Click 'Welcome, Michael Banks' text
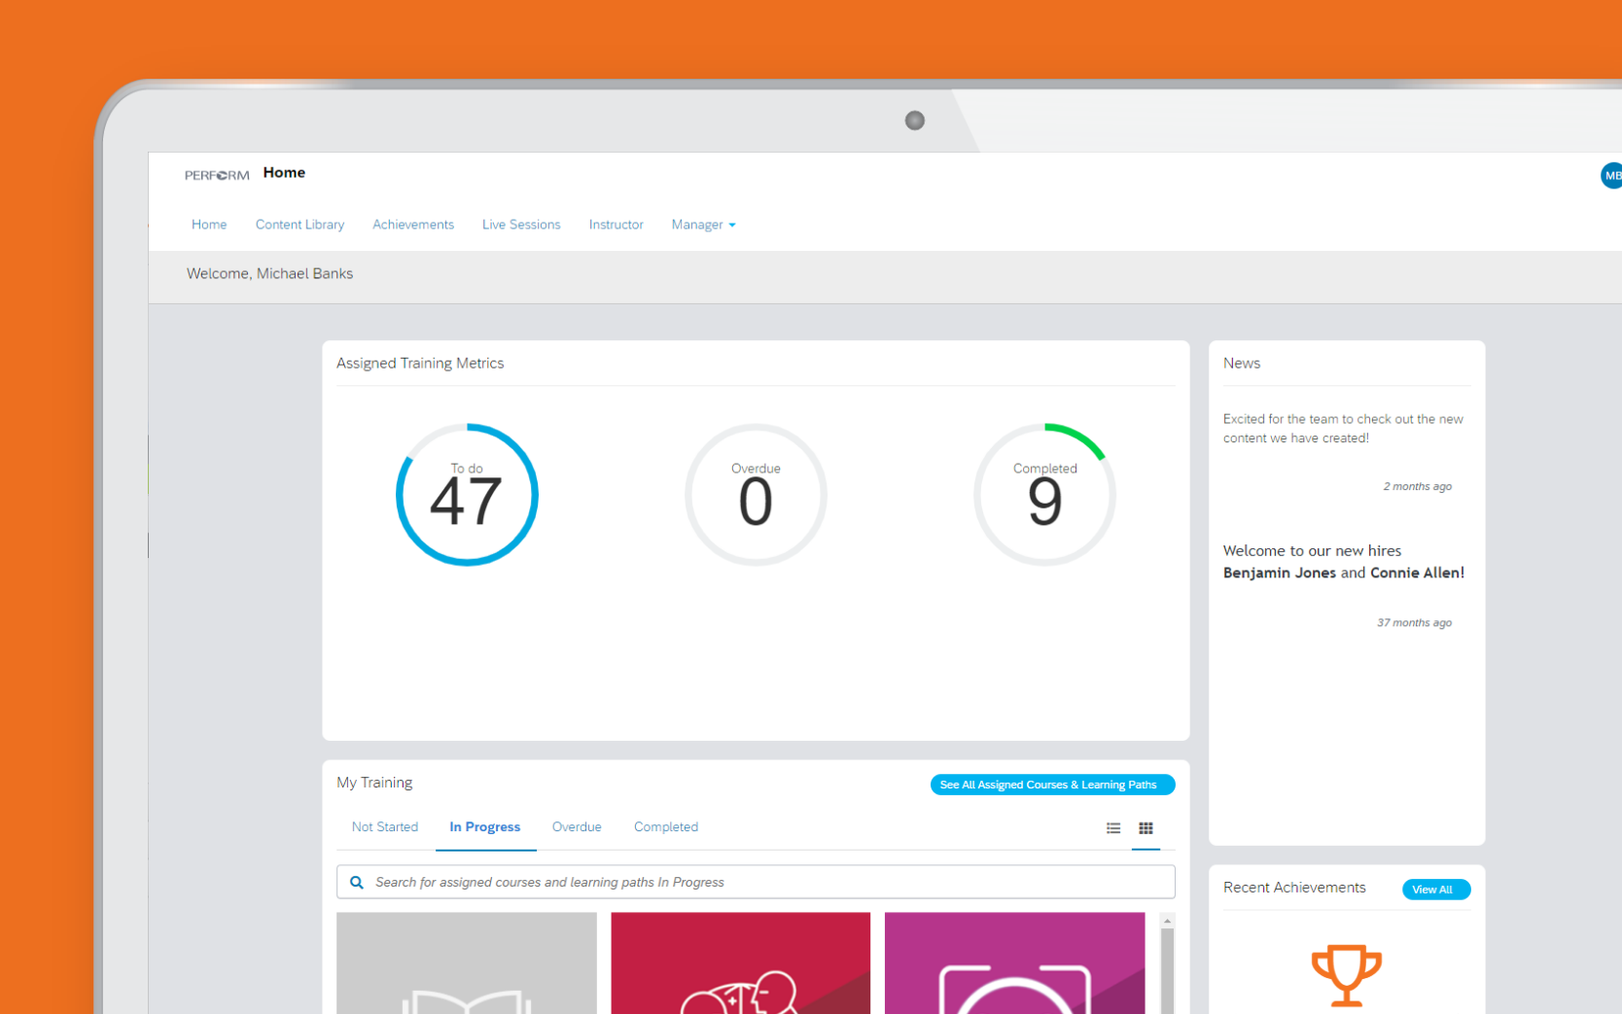This screenshot has width=1622, height=1014. tap(269, 274)
